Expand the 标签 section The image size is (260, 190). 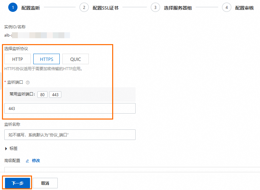(x=11, y=149)
